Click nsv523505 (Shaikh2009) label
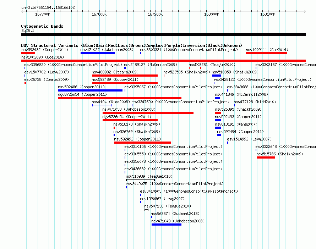Screen dimensions: 316x249 [187, 72]
